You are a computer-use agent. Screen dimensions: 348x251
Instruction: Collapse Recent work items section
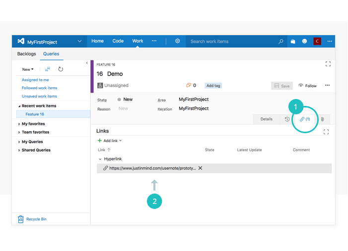pos(19,106)
